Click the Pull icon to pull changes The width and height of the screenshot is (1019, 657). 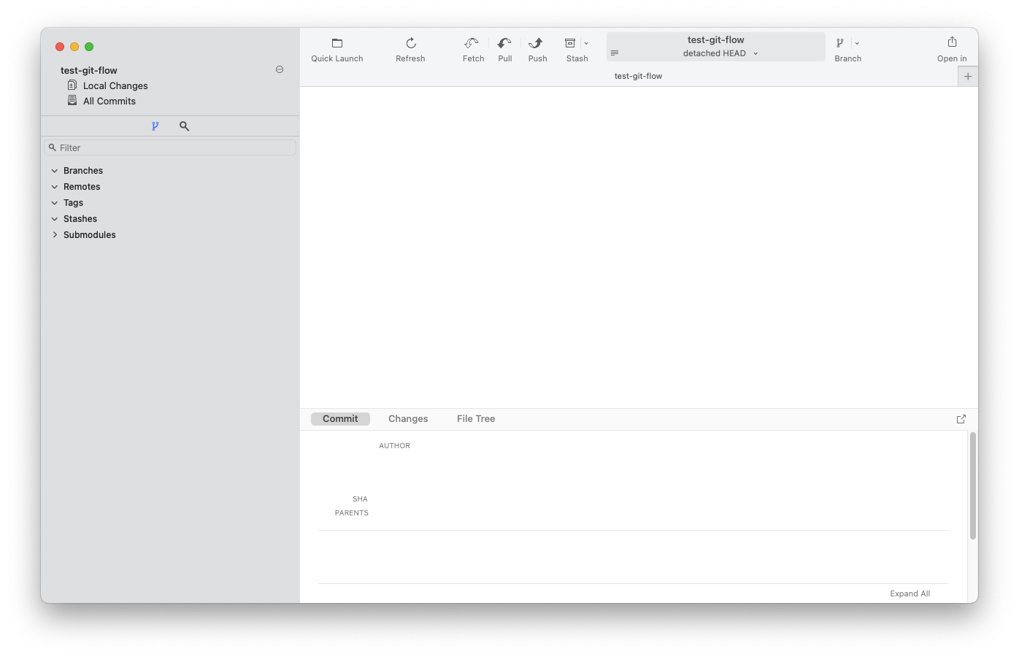pos(504,42)
